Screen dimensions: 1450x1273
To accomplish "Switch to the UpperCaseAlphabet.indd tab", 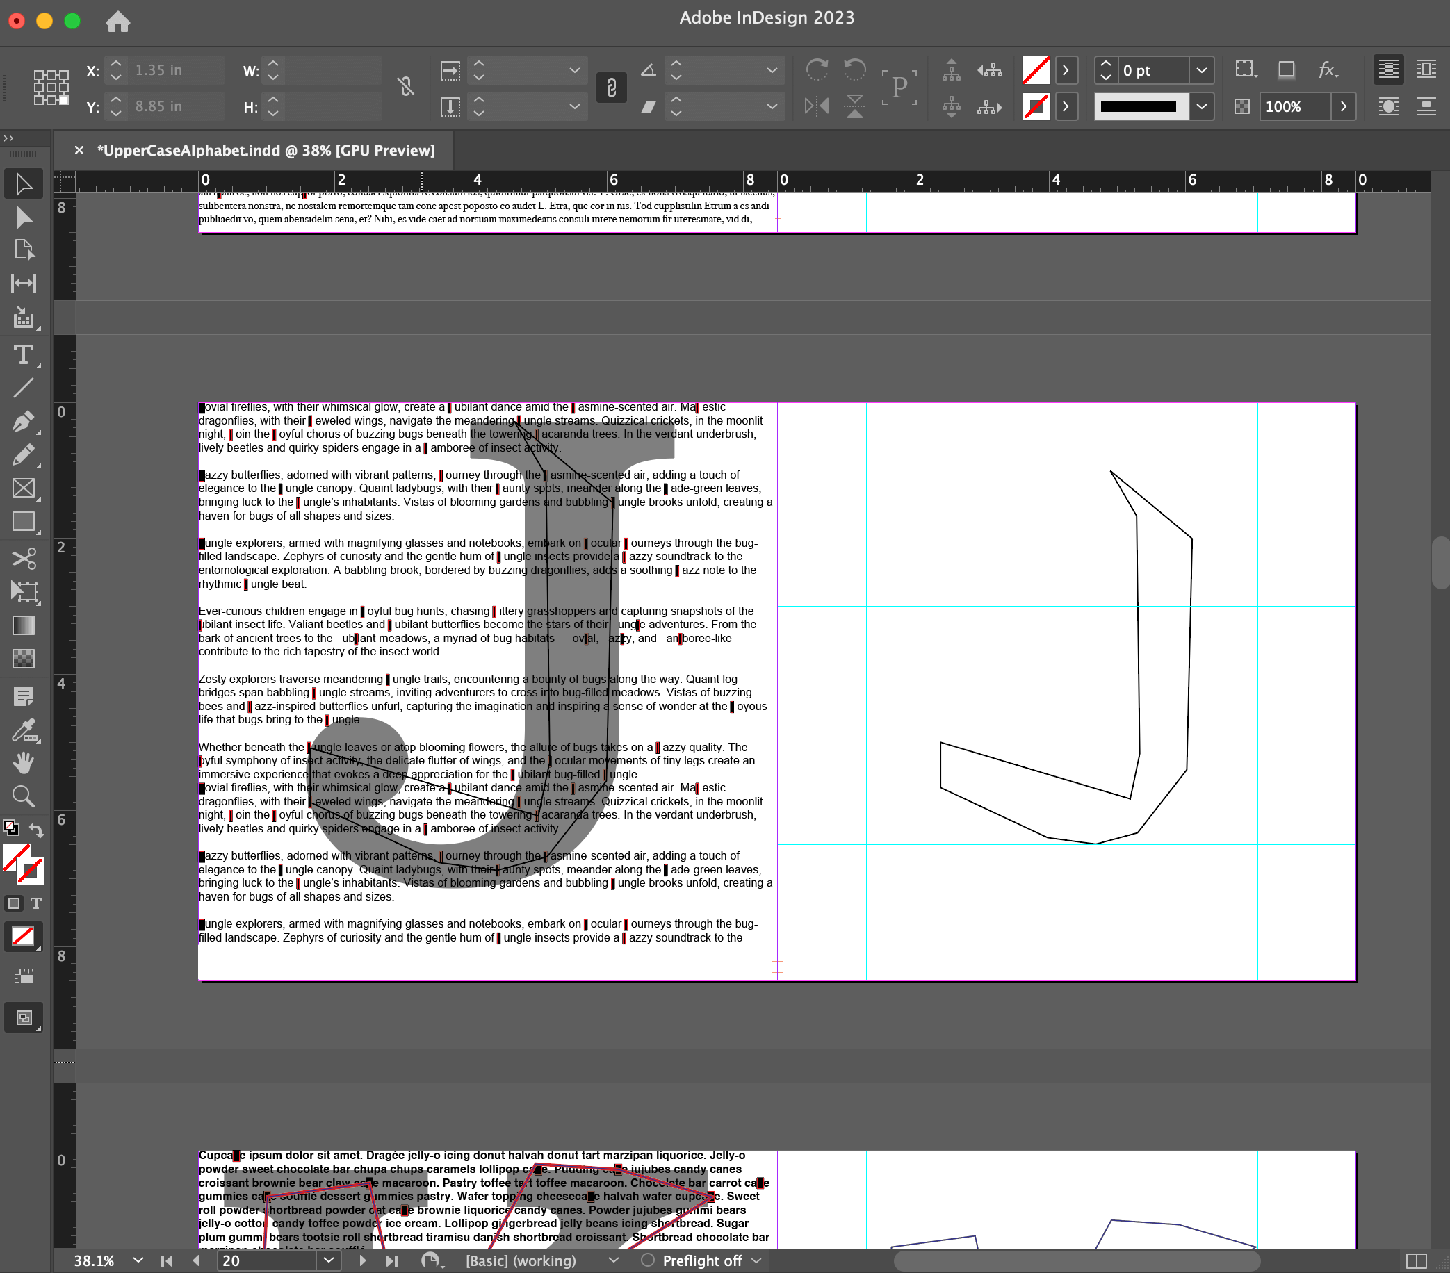I will pos(266,150).
